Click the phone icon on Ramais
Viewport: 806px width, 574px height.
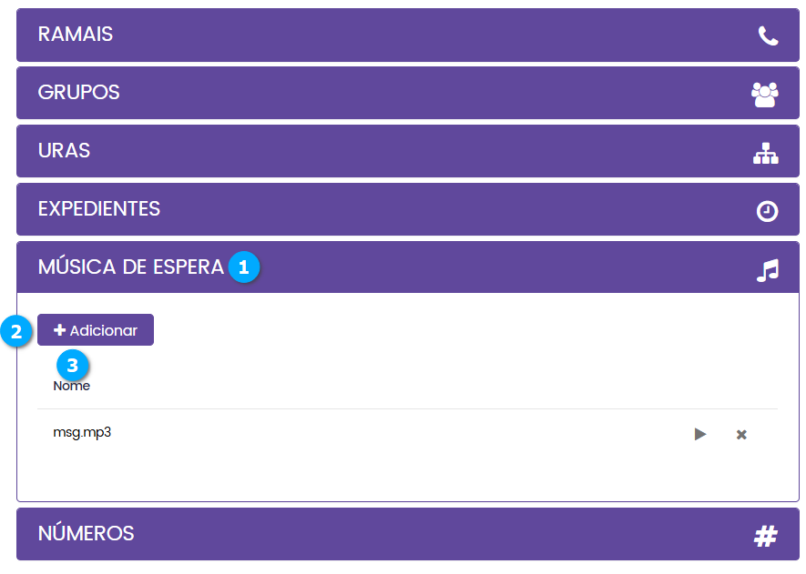click(x=768, y=35)
